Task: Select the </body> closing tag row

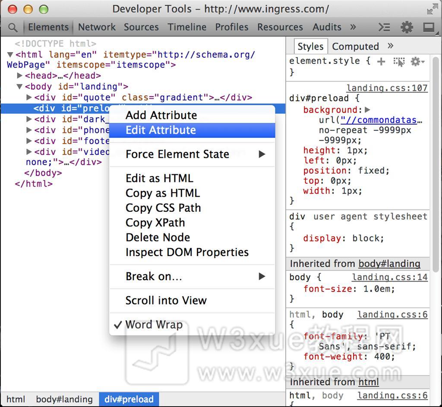Action: point(43,173)
